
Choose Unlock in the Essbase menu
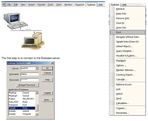coord(128,94)
